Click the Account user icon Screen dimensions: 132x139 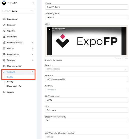tap(4, 72)
